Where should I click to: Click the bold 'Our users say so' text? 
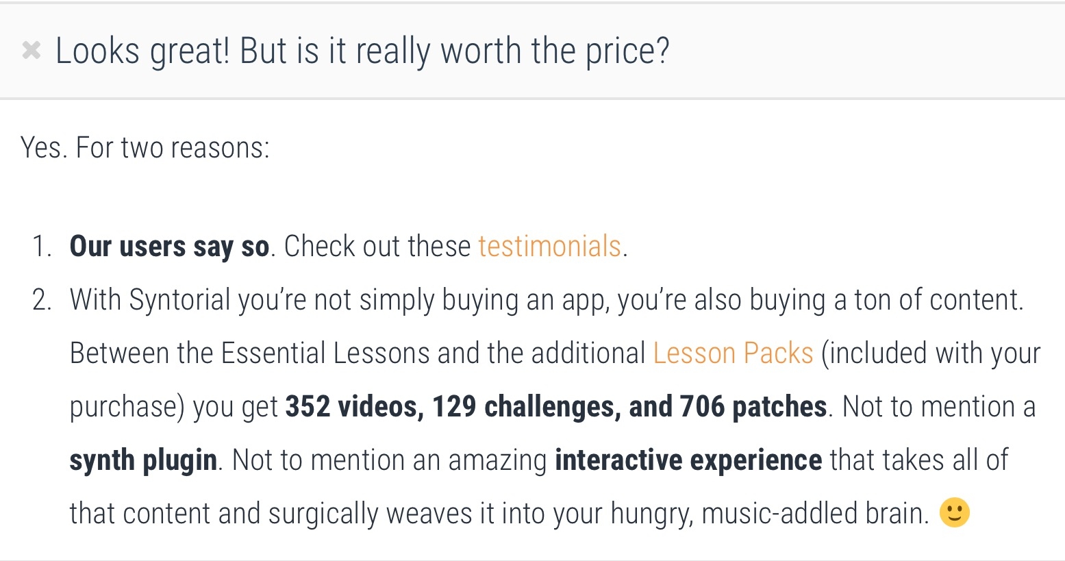point(169,247)
